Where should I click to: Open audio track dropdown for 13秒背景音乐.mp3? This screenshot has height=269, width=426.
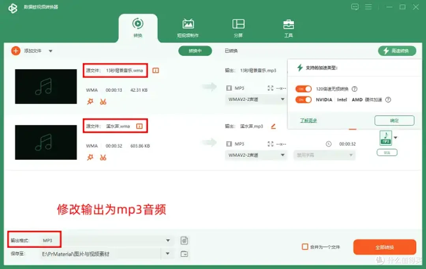pos(256,99)
